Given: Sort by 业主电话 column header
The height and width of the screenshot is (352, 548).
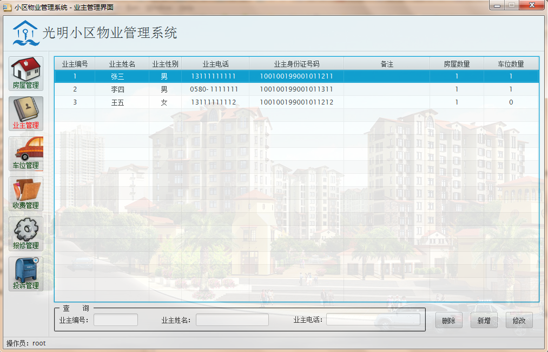Looking at the screenshot, I should (x=215, y=64).
